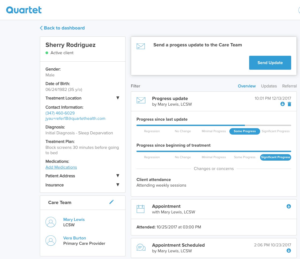Expand the Treatment Location section
This screenshot has width=300, height=259.
click(117, 98)
